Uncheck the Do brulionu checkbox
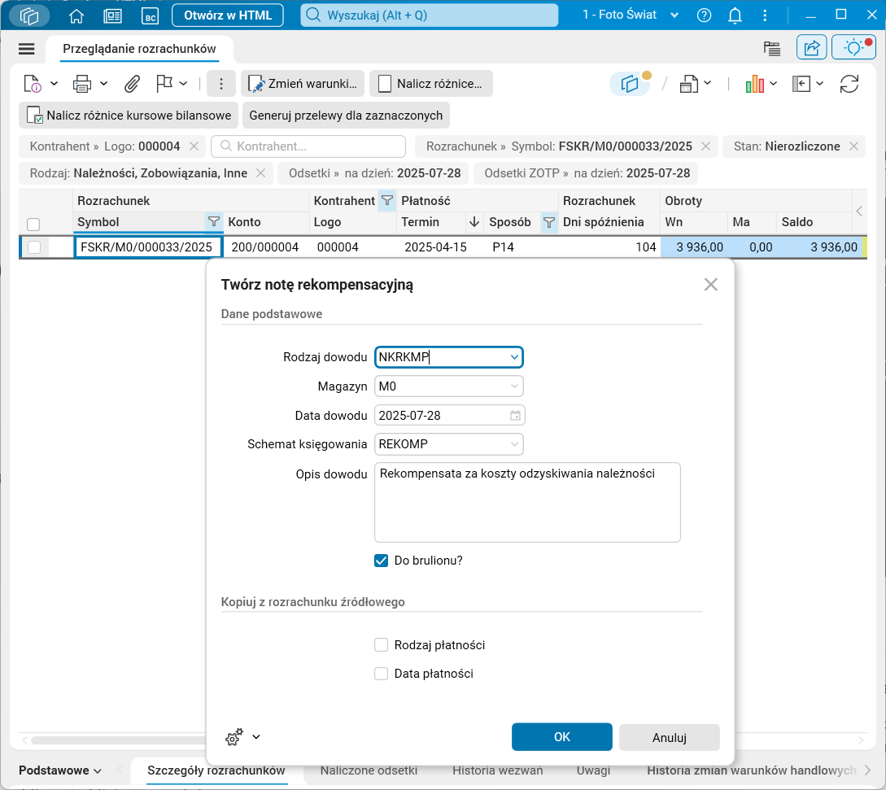This screenshot has width=886, height=790. click(x=382, y=561)
